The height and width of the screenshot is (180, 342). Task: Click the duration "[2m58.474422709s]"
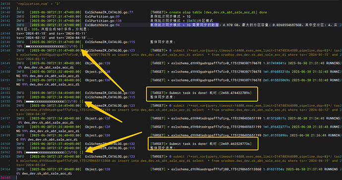(x=235, y=93)
